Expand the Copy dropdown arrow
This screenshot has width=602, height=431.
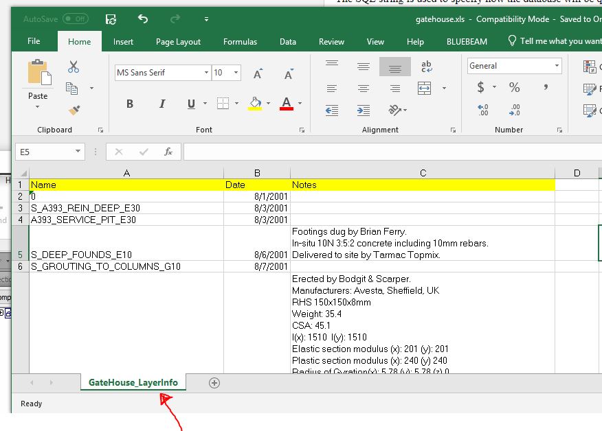tap(92, 89)
